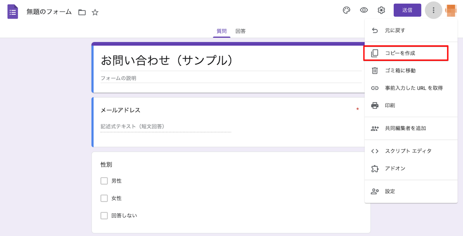Viewport: 463px width, 236px height.
Task: Click the フォームの説明 description field
Action: [x=231, y=79]
